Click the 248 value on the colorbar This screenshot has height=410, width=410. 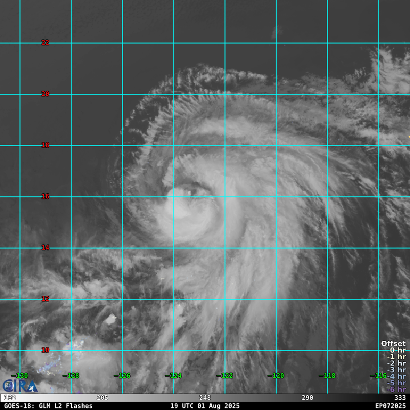[205, 398]
